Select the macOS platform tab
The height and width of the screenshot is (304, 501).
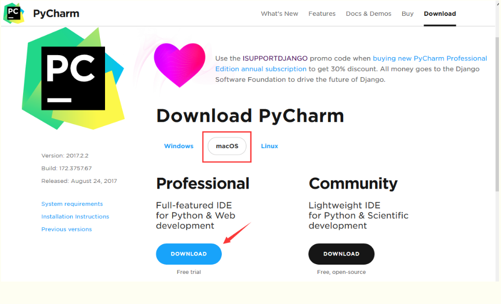click(227, 146)
